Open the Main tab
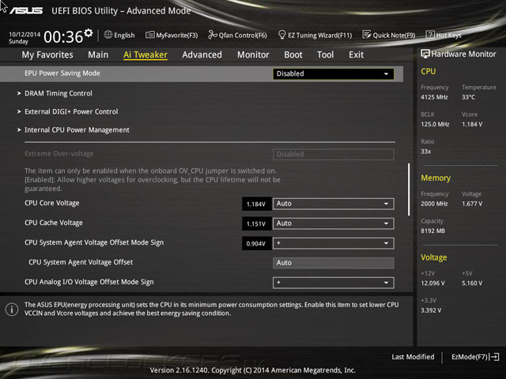This screenshot has width=506, height=379. (x=98, y=54)
